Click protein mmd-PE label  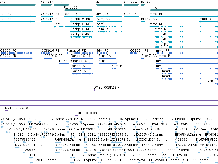click(169, 76)
